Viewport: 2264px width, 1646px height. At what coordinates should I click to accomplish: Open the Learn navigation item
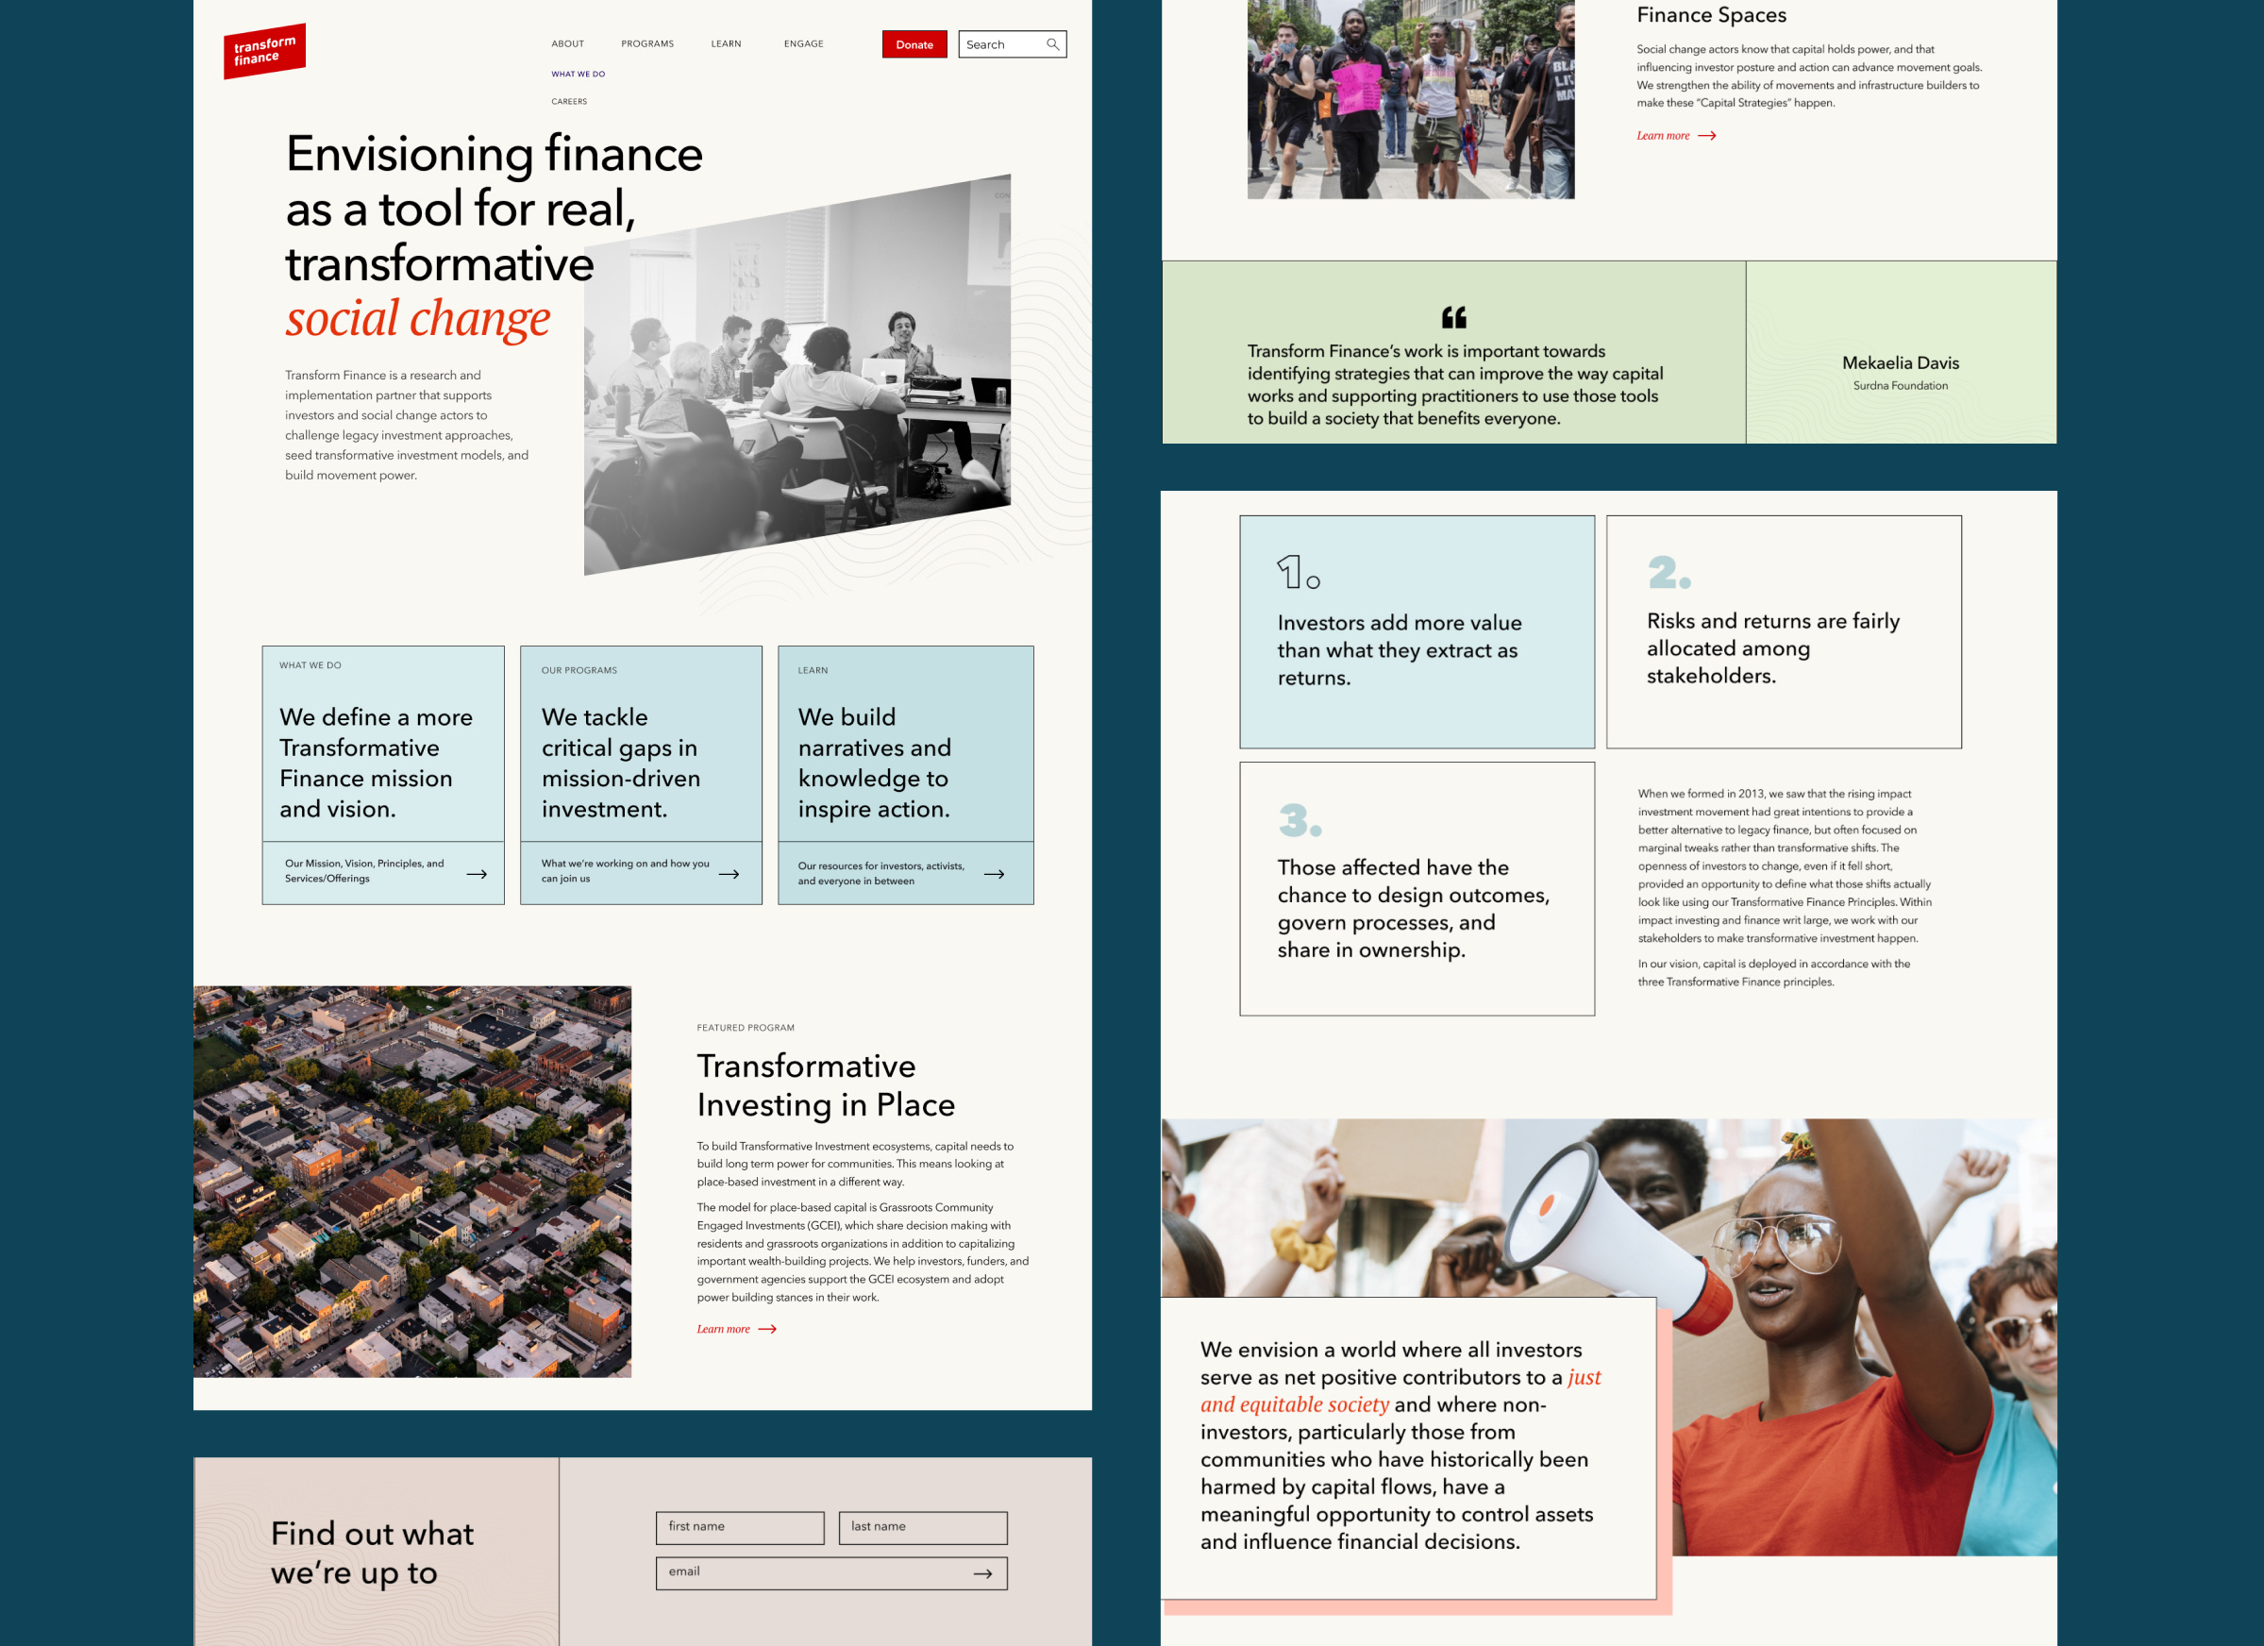click(x=726, y=44)
